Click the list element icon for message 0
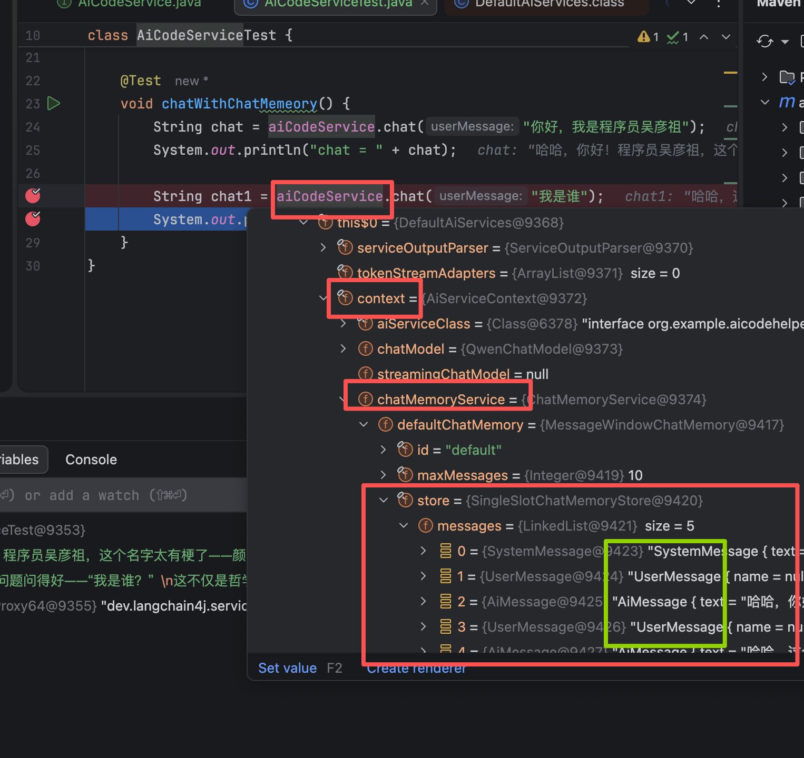The height and width of the screenshot is (758, 804). click(x=446, y=551)
